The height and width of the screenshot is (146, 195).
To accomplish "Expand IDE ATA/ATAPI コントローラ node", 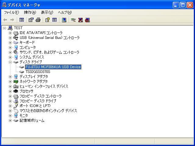I will [10, 33].
